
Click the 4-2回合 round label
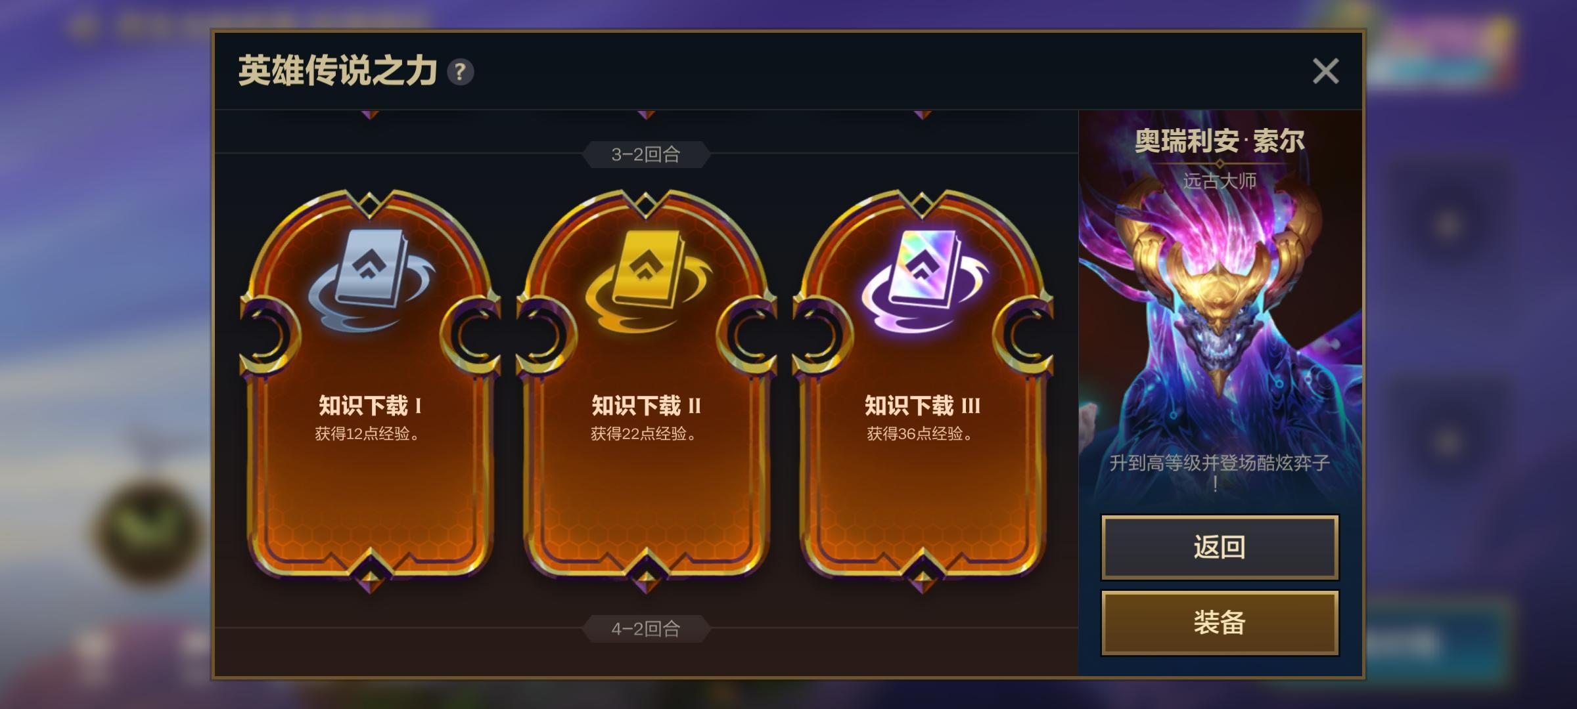pyautogui.click(x=646, y=629)
